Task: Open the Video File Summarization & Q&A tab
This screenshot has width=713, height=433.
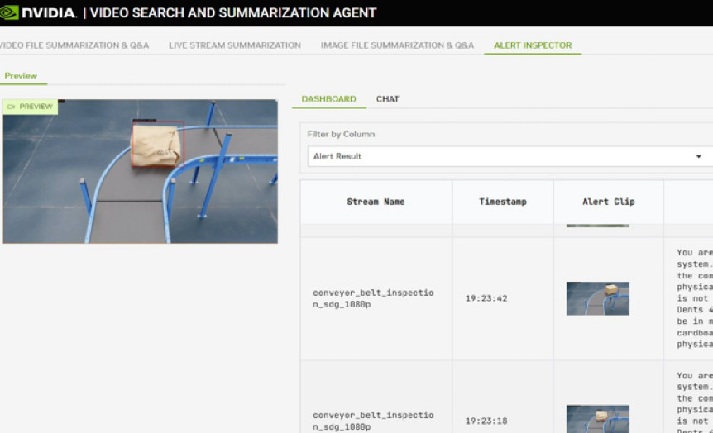Action: 74,45
